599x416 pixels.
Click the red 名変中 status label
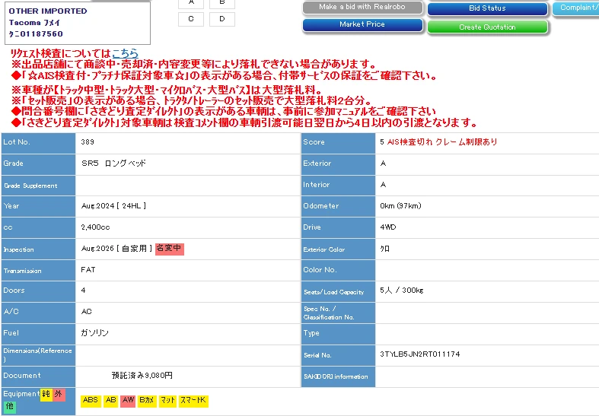169,249
